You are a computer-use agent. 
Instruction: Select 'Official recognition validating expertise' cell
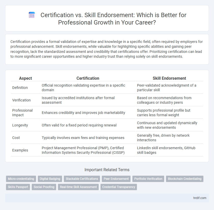(x=88, y=88)
